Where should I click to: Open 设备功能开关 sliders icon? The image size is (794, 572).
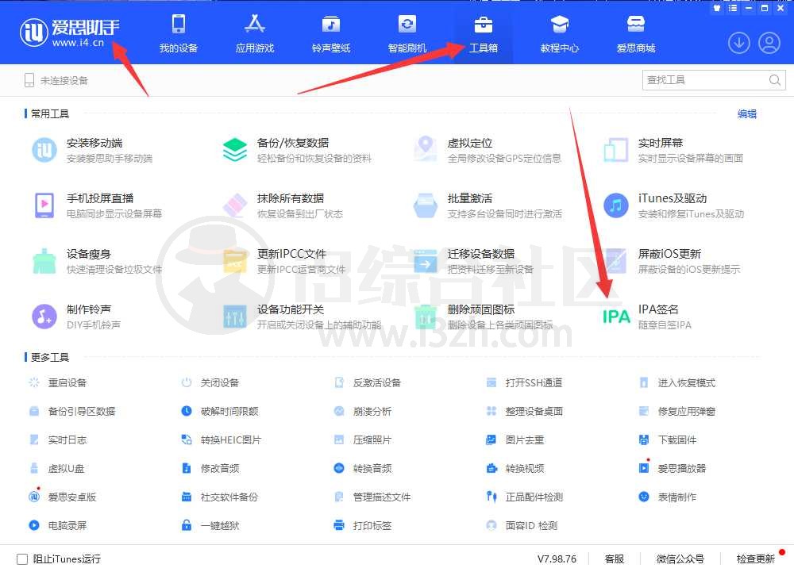coord(235,317)
